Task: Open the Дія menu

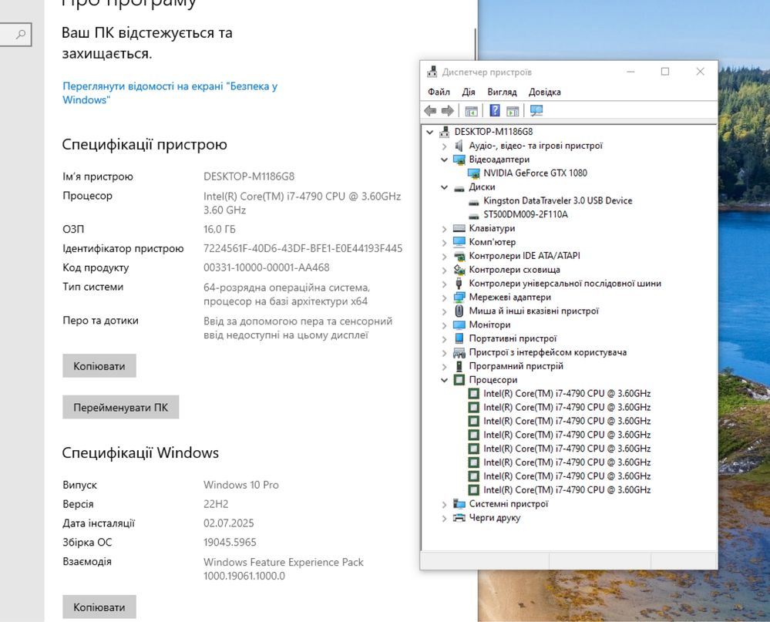Action: 469,92
